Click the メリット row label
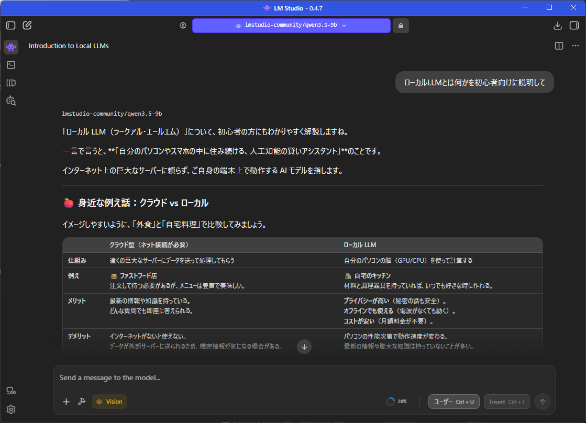 [x=77, y=301]
